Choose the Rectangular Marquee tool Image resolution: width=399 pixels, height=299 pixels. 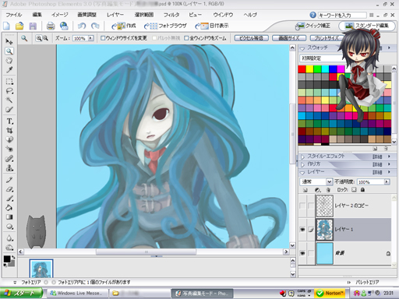click(x=9, y=82)
